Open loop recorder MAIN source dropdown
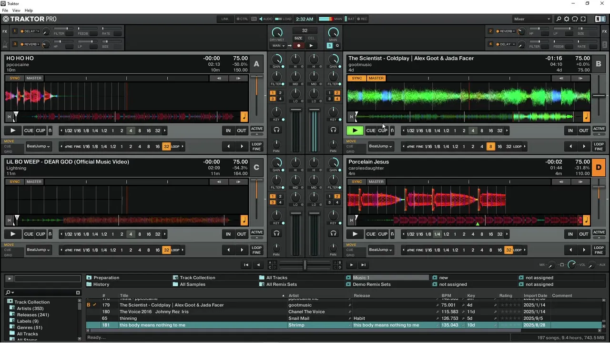Image resolution: width=610 pixels, height=343 pixels. click(x=279, y=46)
